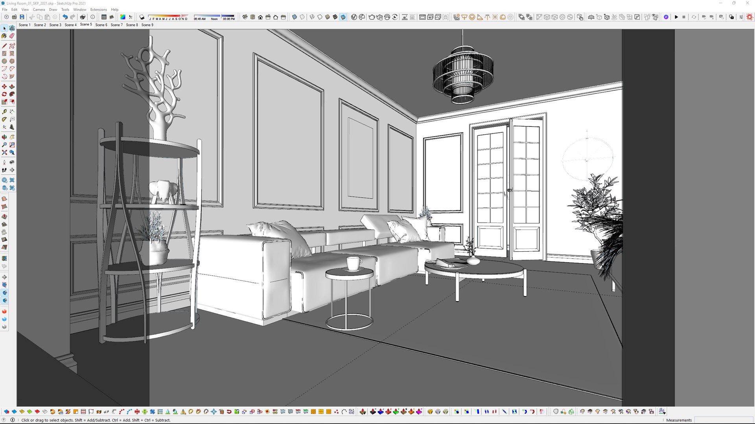Toggle Shadows display button
The width and height of the screenshot is (755, 424).
pos(142,17)
